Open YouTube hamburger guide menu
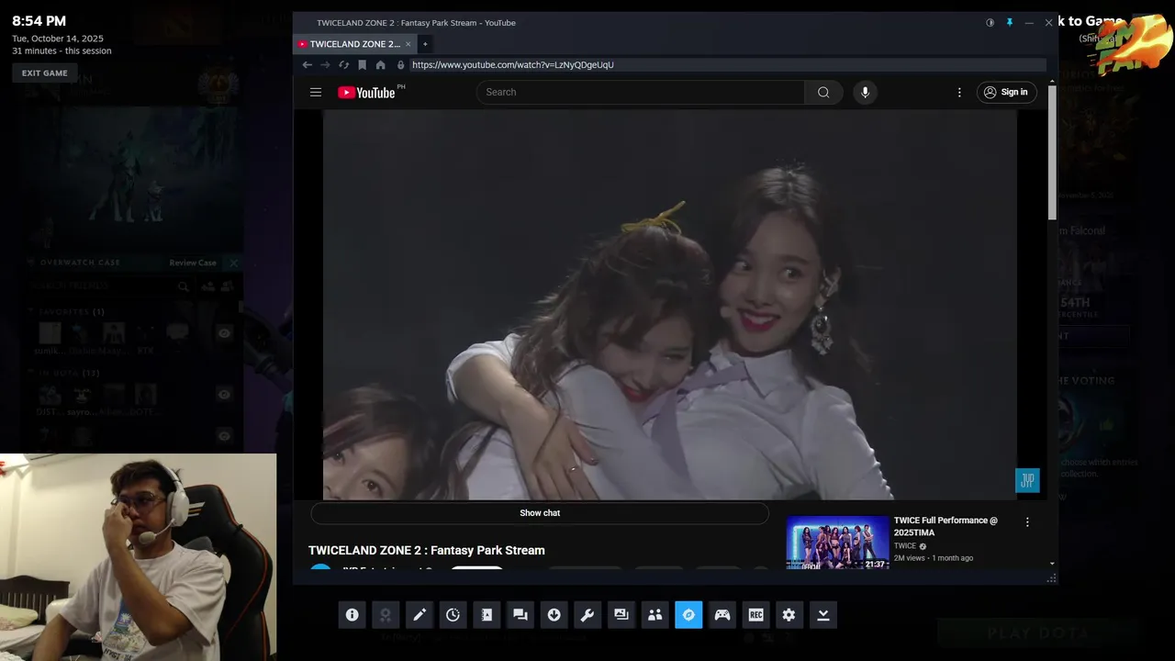Image resolution: width=1175 pixels, height=661 pixels. click(316, 92)
